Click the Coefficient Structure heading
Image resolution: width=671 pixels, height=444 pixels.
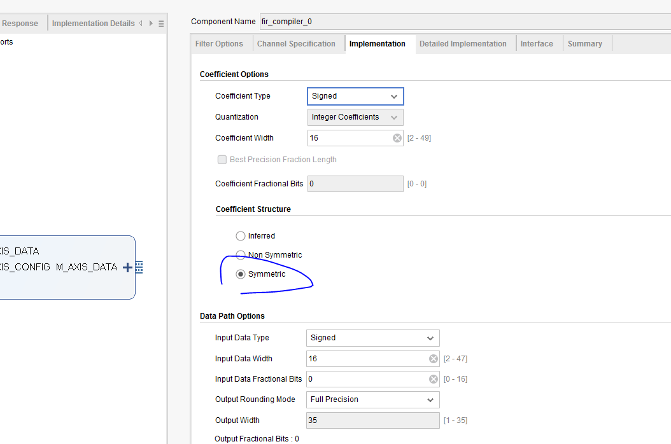pyautogui.click(x=253, y=209)
